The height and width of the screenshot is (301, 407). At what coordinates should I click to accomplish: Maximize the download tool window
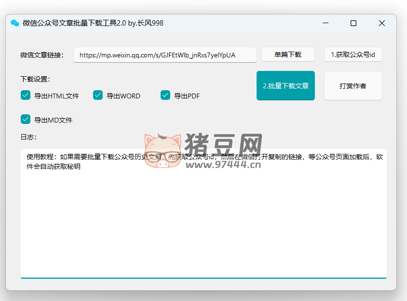click(x=353, y=23)
